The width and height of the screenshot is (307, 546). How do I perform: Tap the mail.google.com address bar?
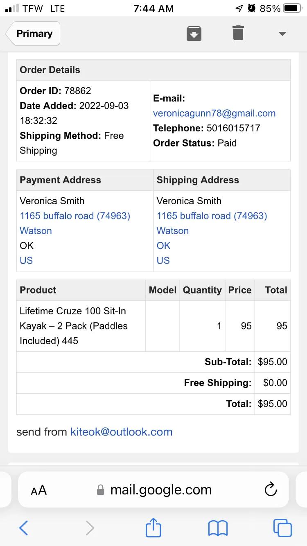click(x=153, y=490)
